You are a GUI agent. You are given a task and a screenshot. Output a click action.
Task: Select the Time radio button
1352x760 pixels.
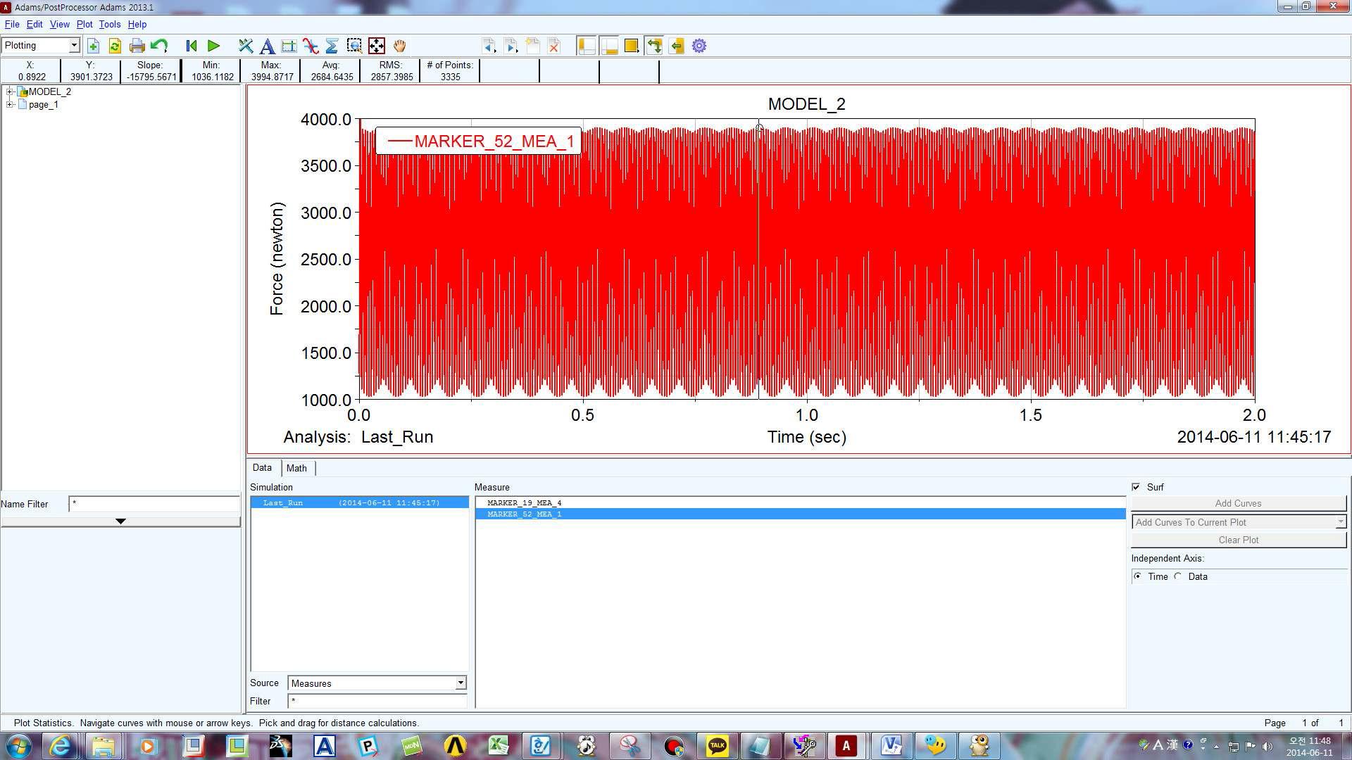pyautogui.click(x=1139, y=576)
